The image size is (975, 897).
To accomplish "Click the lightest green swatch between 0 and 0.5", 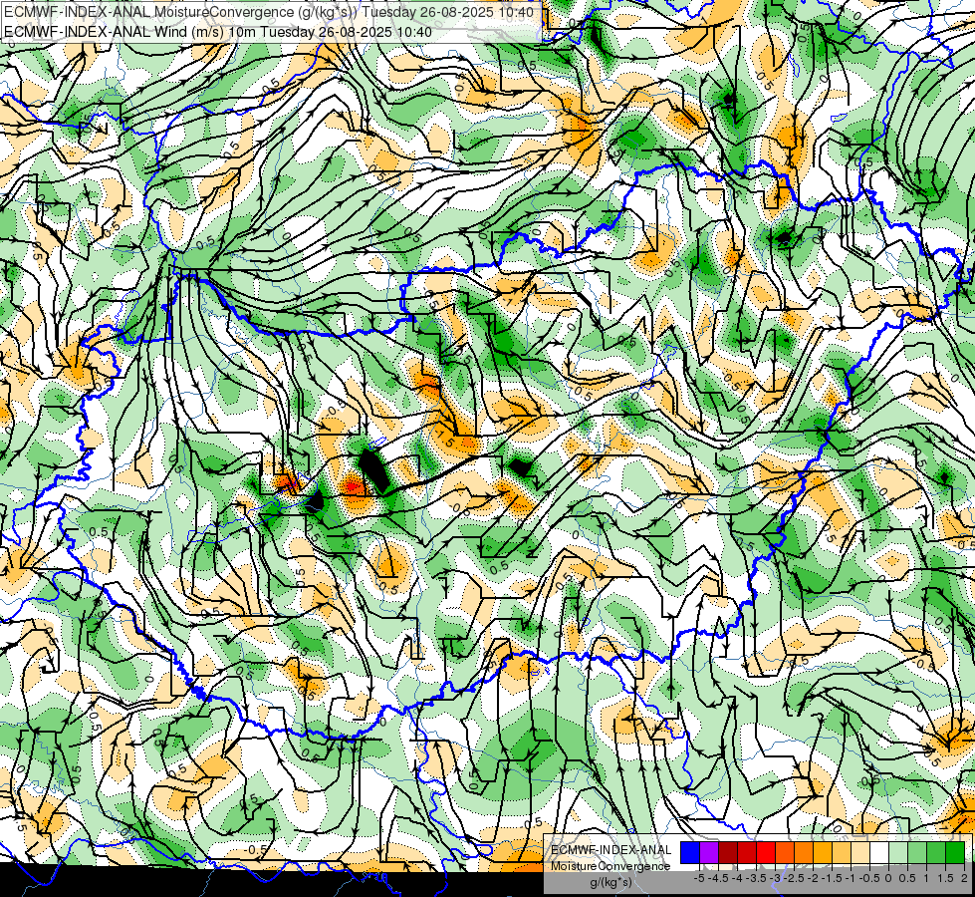I will [x=898, y=853].
